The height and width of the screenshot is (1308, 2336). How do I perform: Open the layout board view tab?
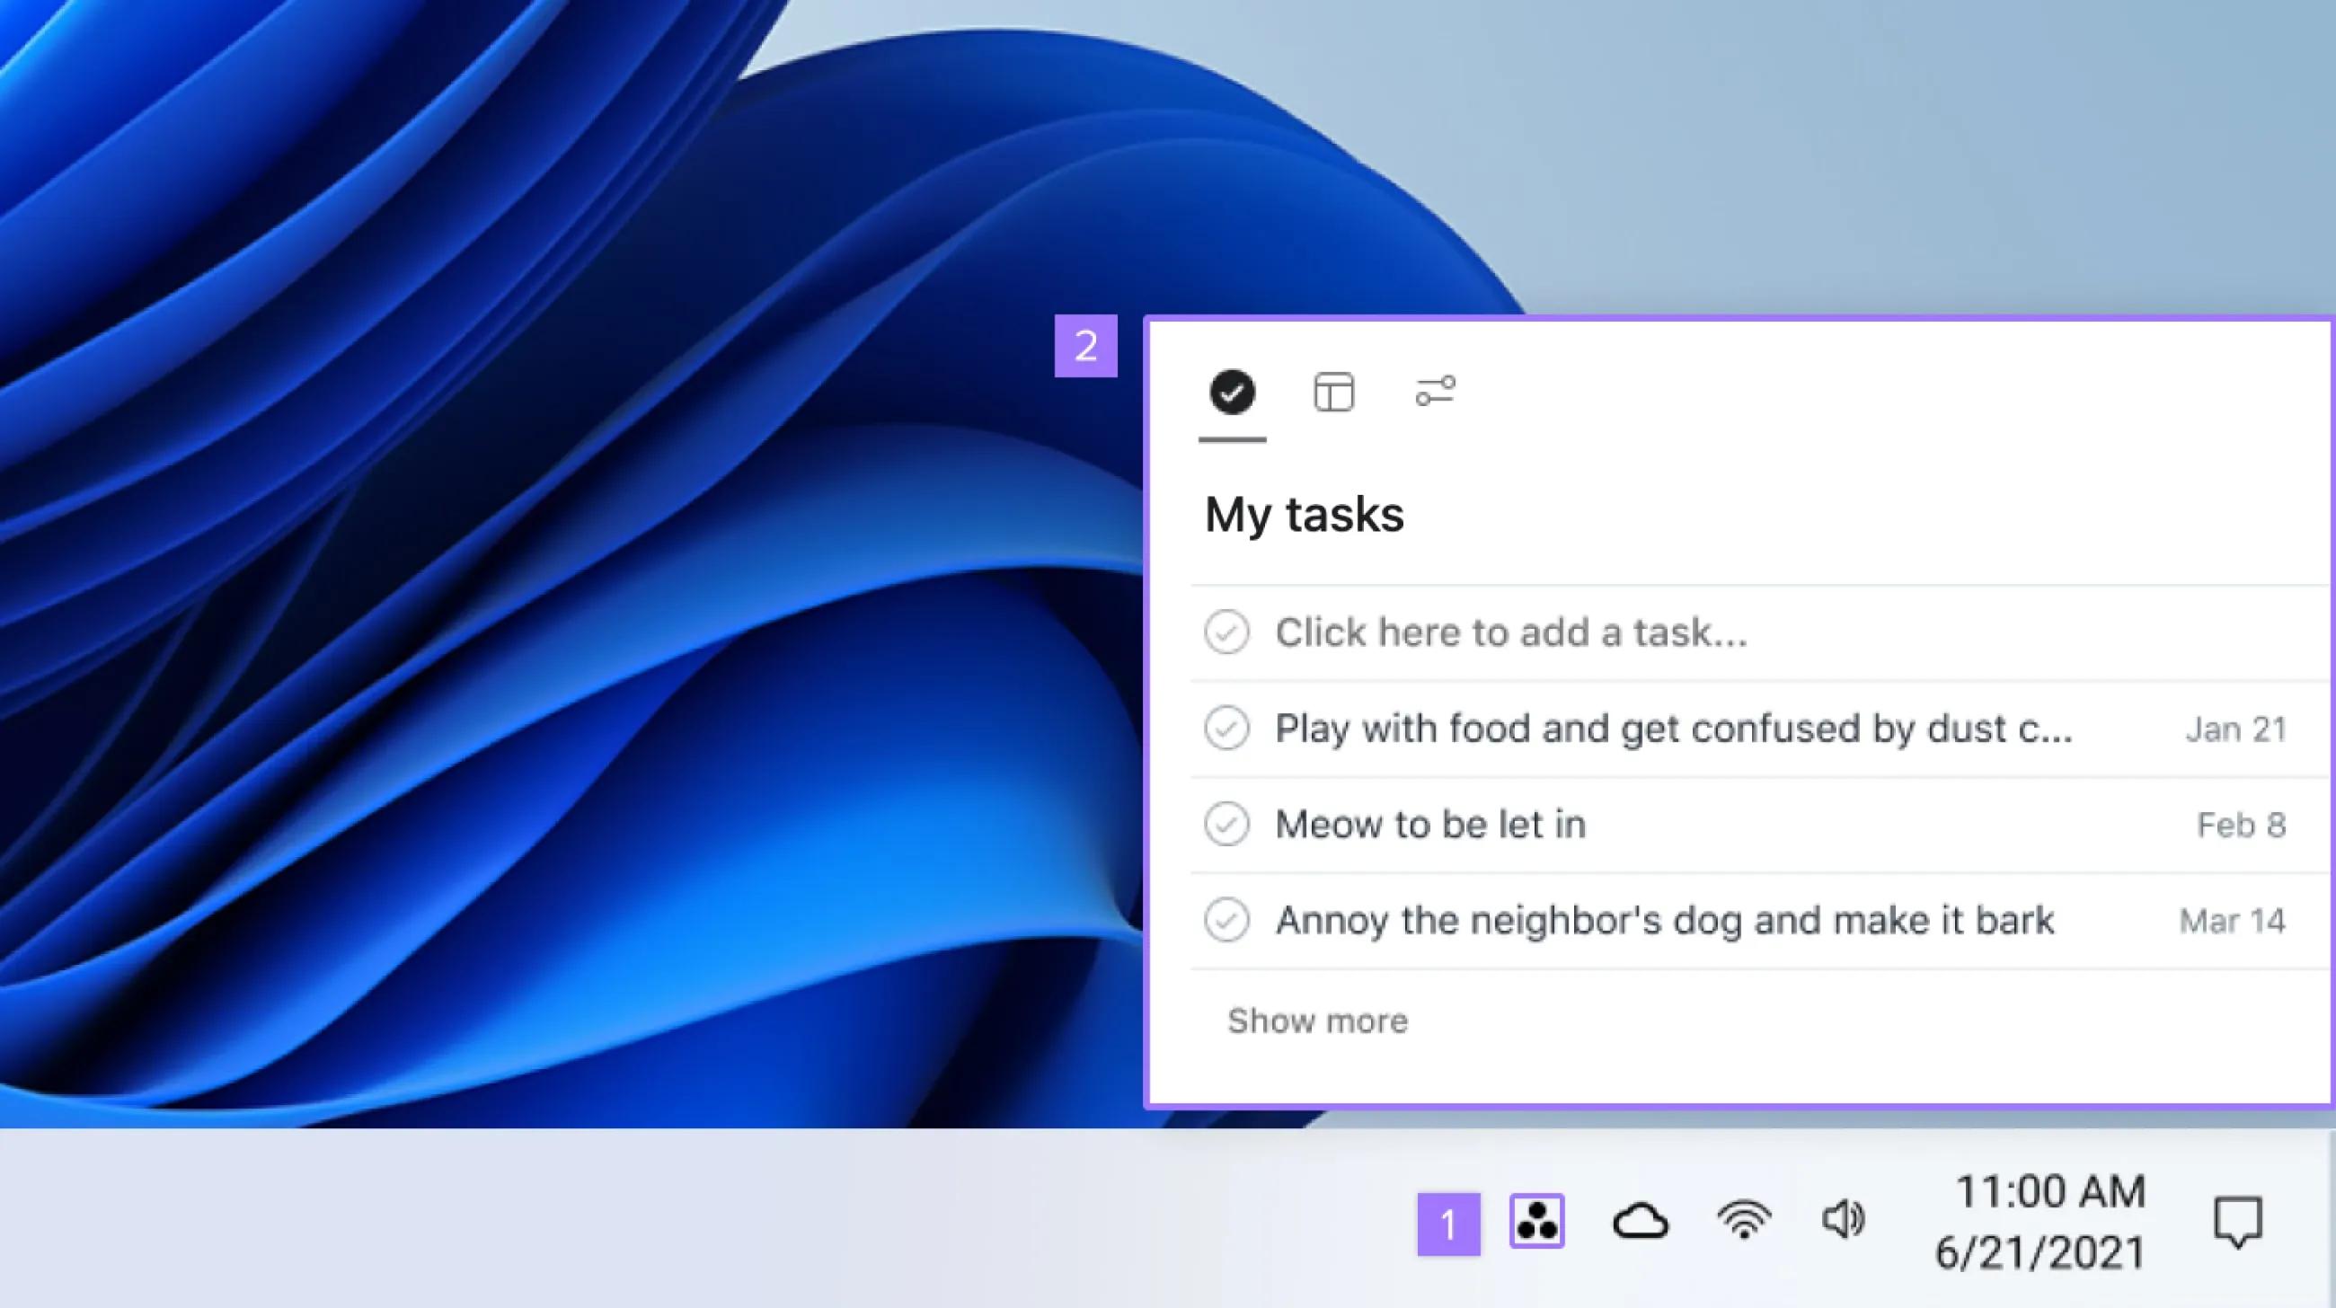pos(1333,392)
